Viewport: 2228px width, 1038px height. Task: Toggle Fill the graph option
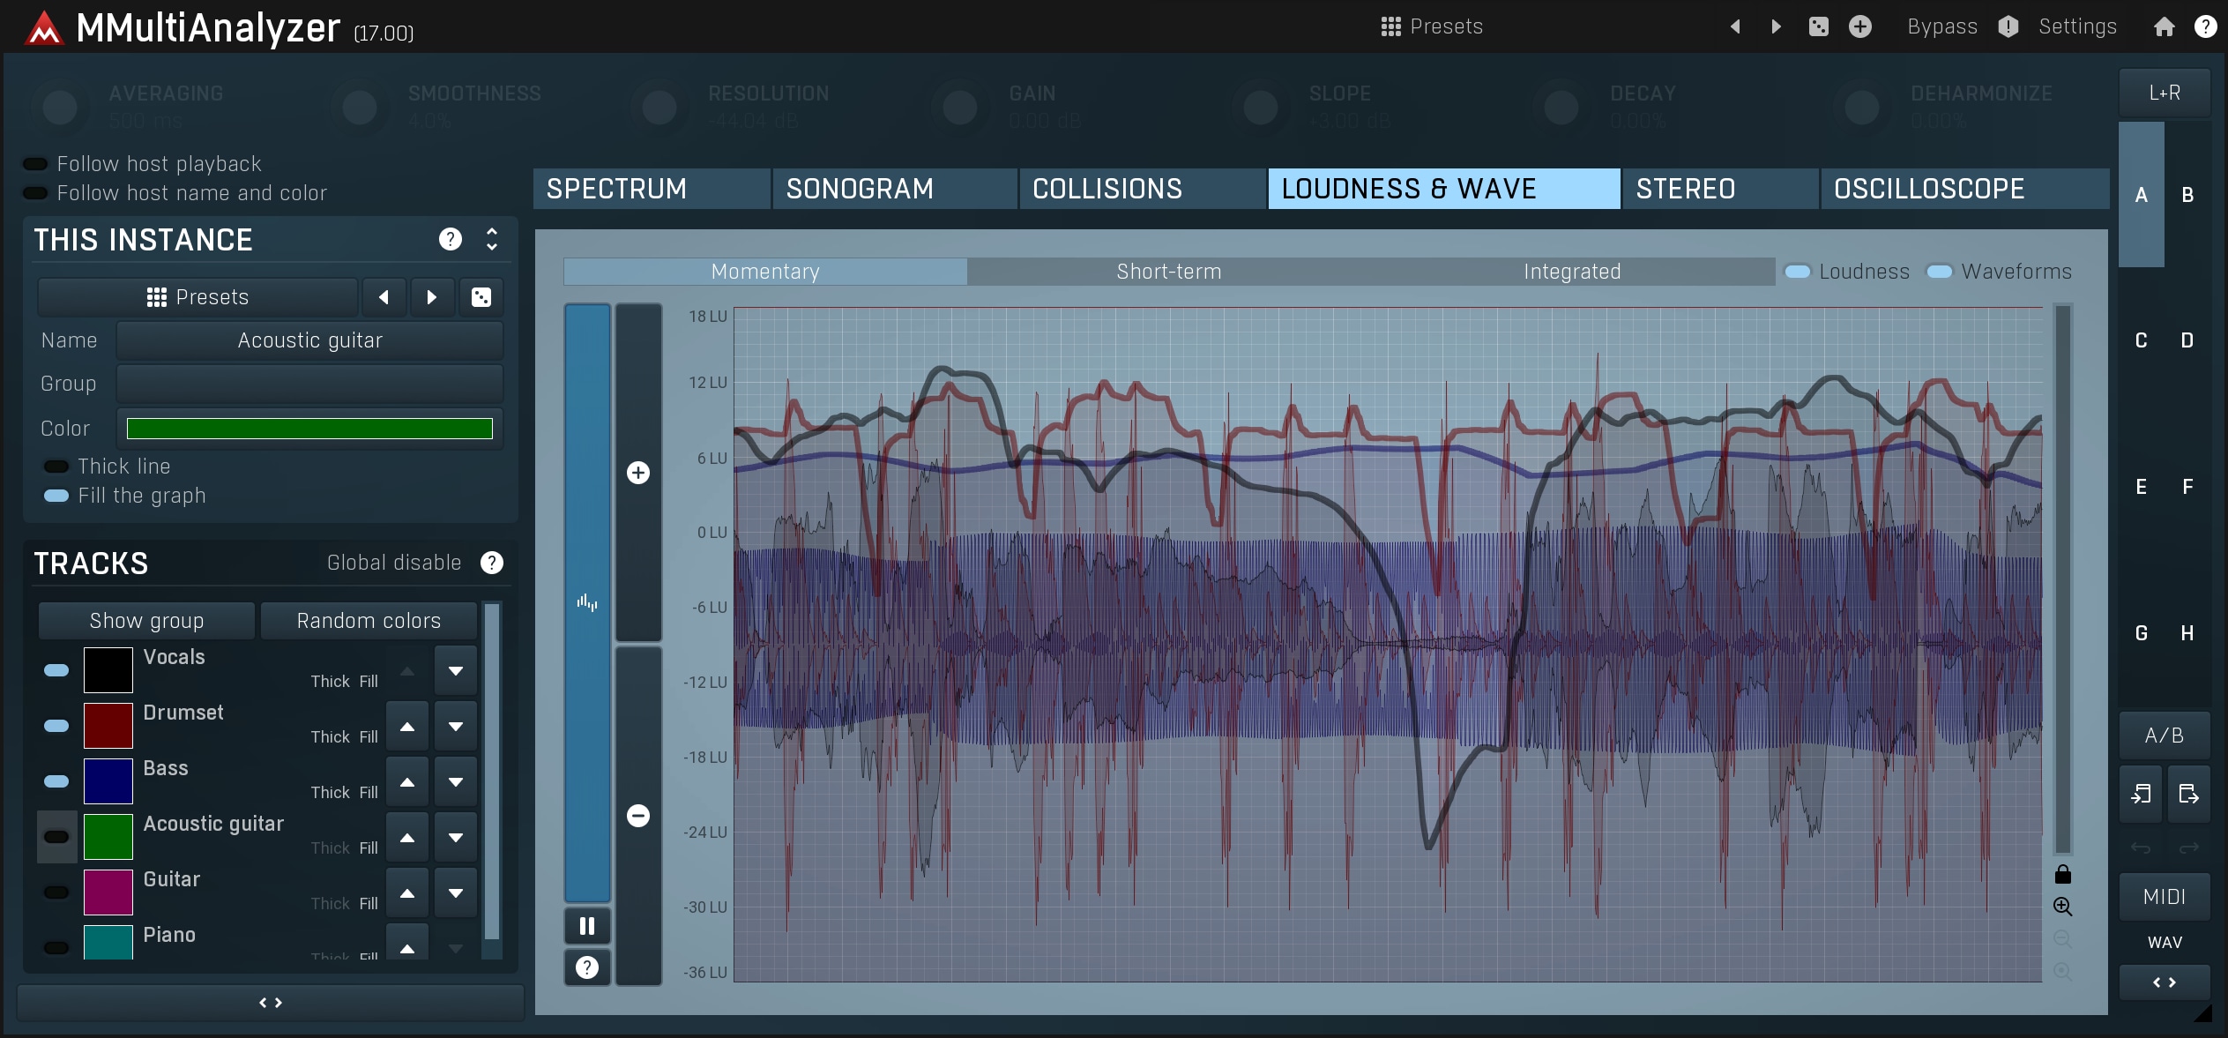[56, 496]
